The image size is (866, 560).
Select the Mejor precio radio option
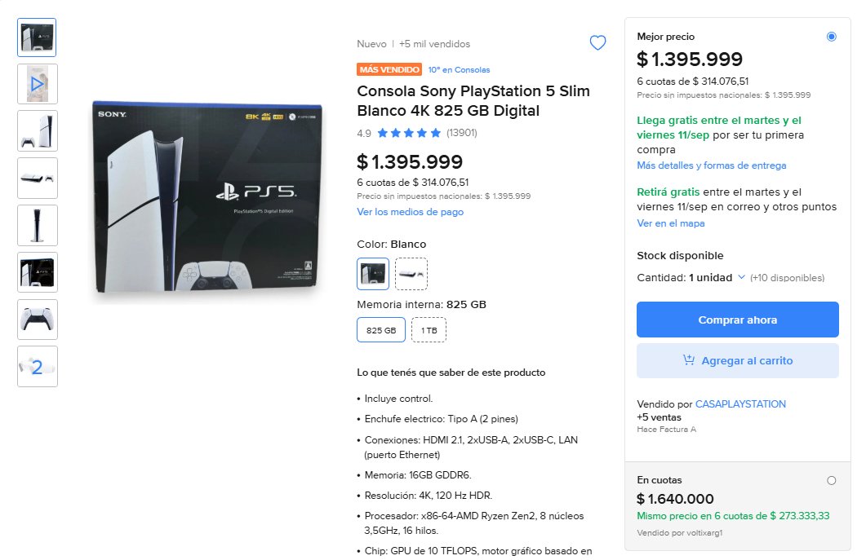point(831,37)
